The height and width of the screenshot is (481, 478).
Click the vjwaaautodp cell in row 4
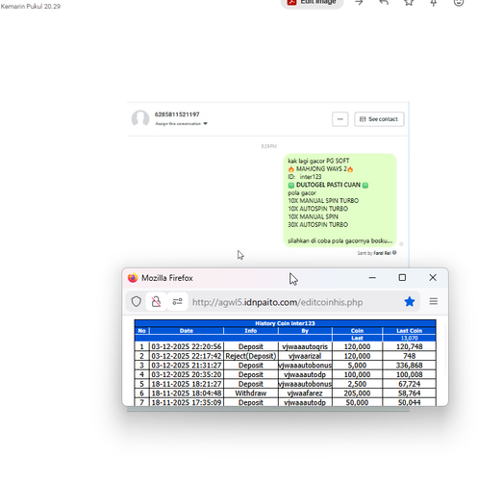[x=305, y=374]
